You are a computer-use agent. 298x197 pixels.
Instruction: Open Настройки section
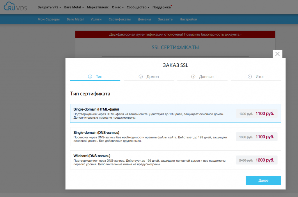pyautogui.click(x=188, y=19)
